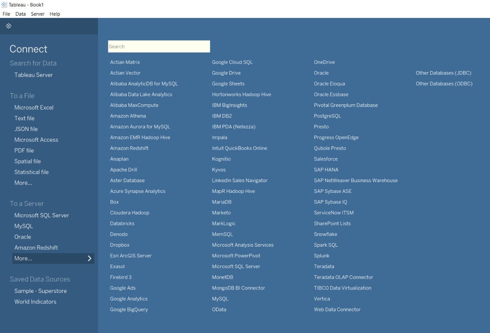Choose MongoDB BI Connector
490x333 pixels.
[x=238, y=288]
